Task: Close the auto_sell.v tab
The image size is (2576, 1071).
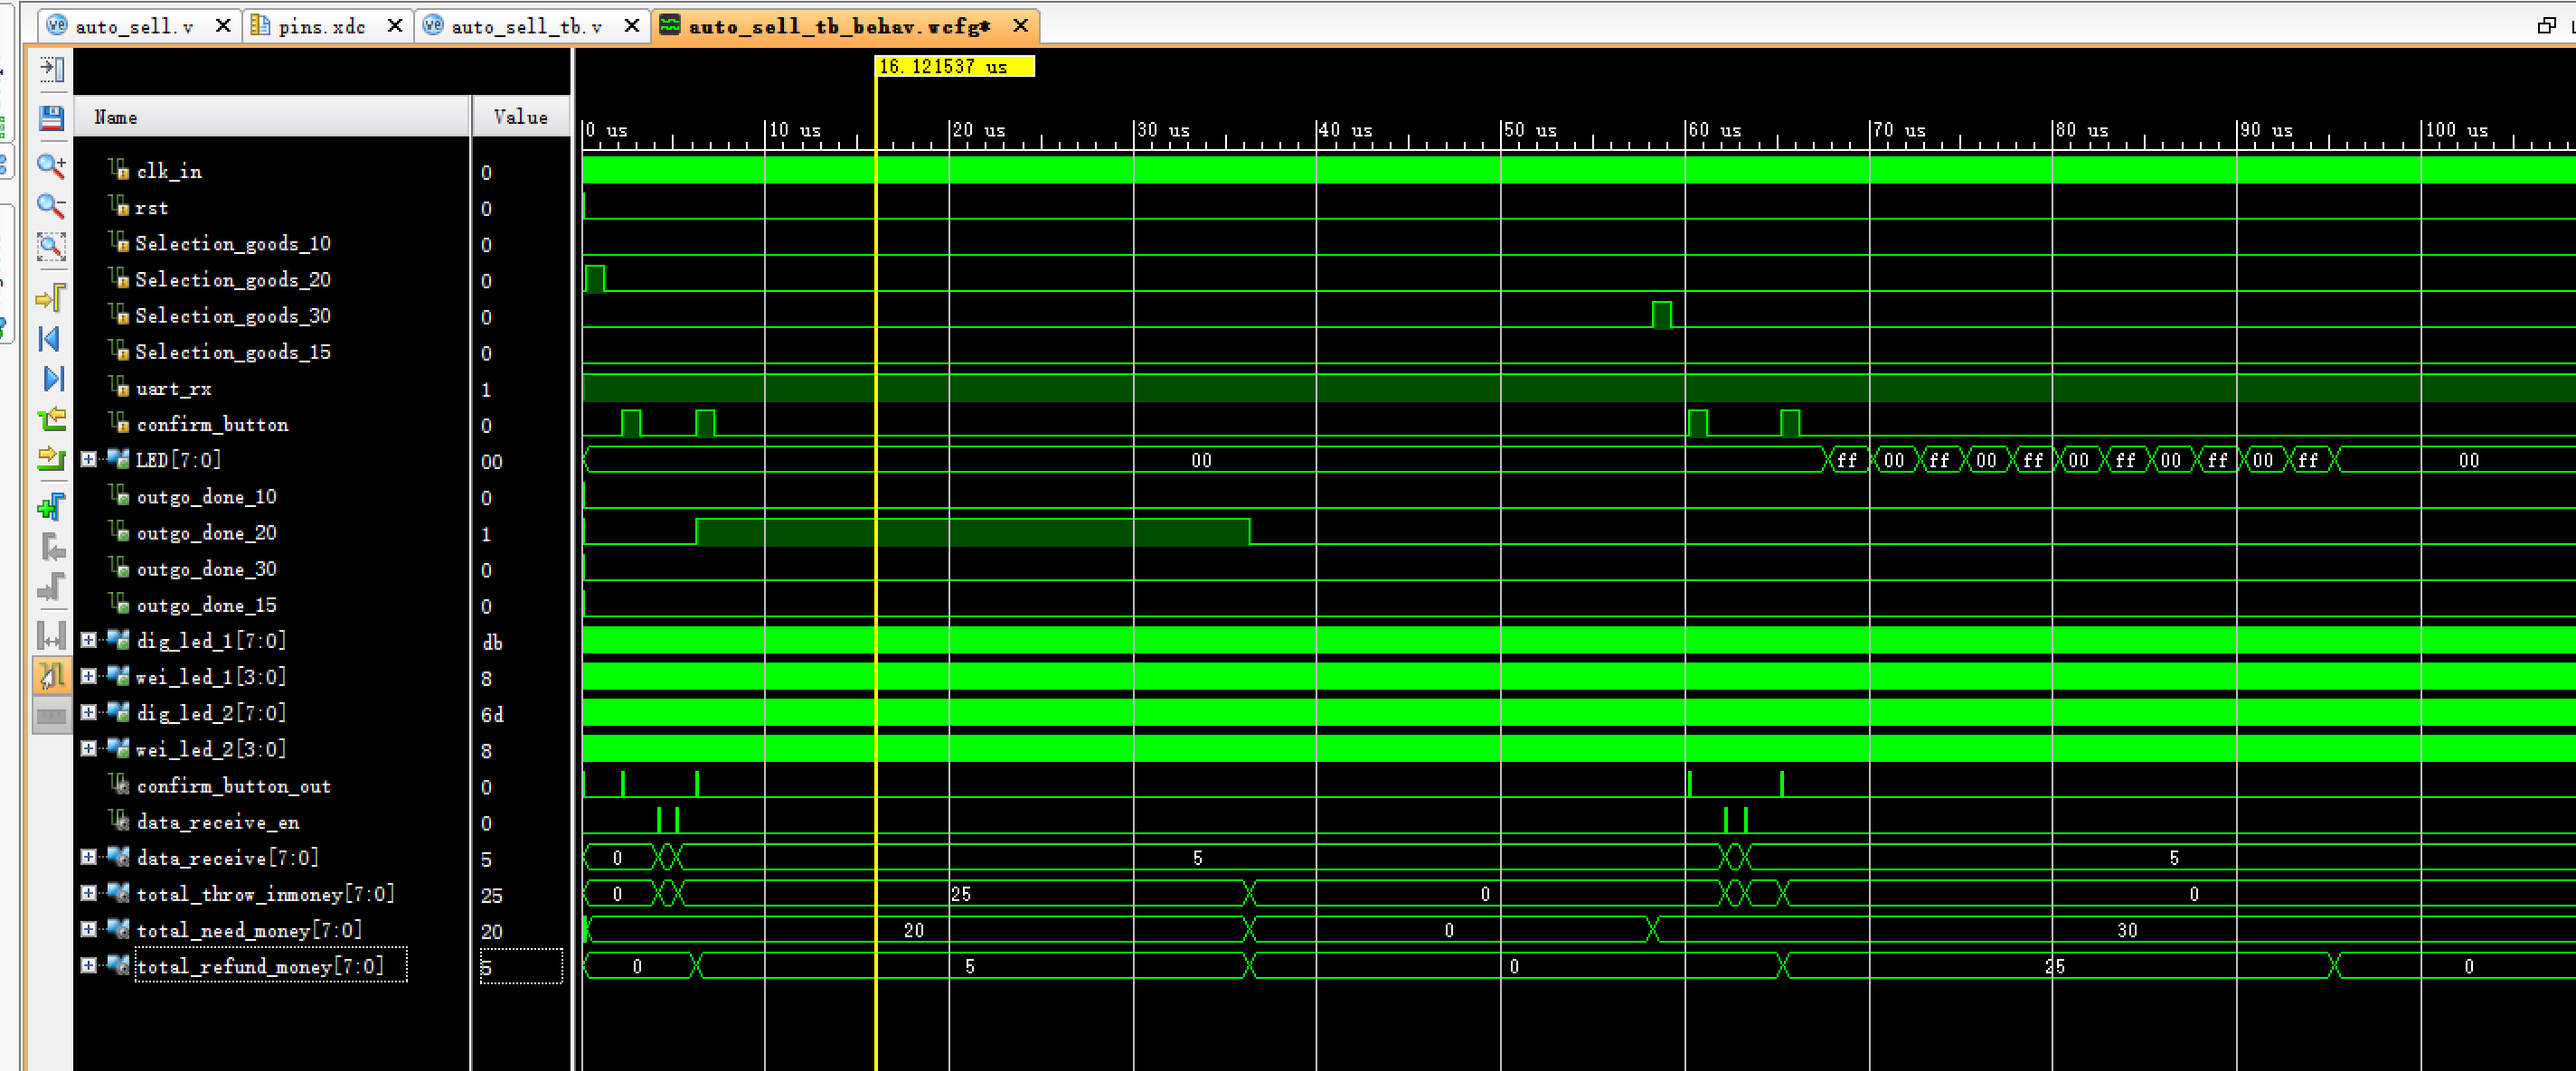Action: [224, 26]
